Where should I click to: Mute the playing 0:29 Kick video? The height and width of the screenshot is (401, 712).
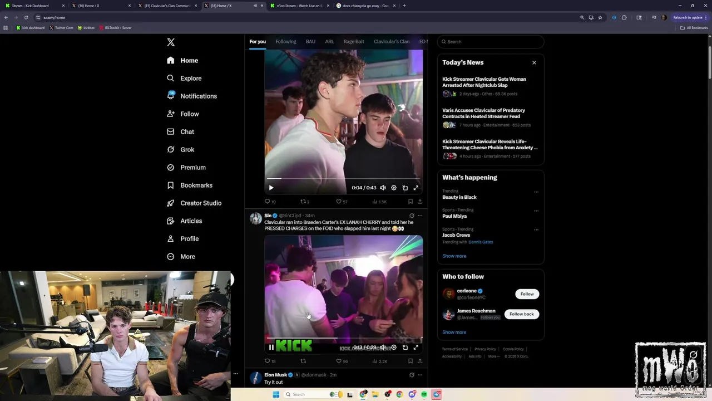383,347
